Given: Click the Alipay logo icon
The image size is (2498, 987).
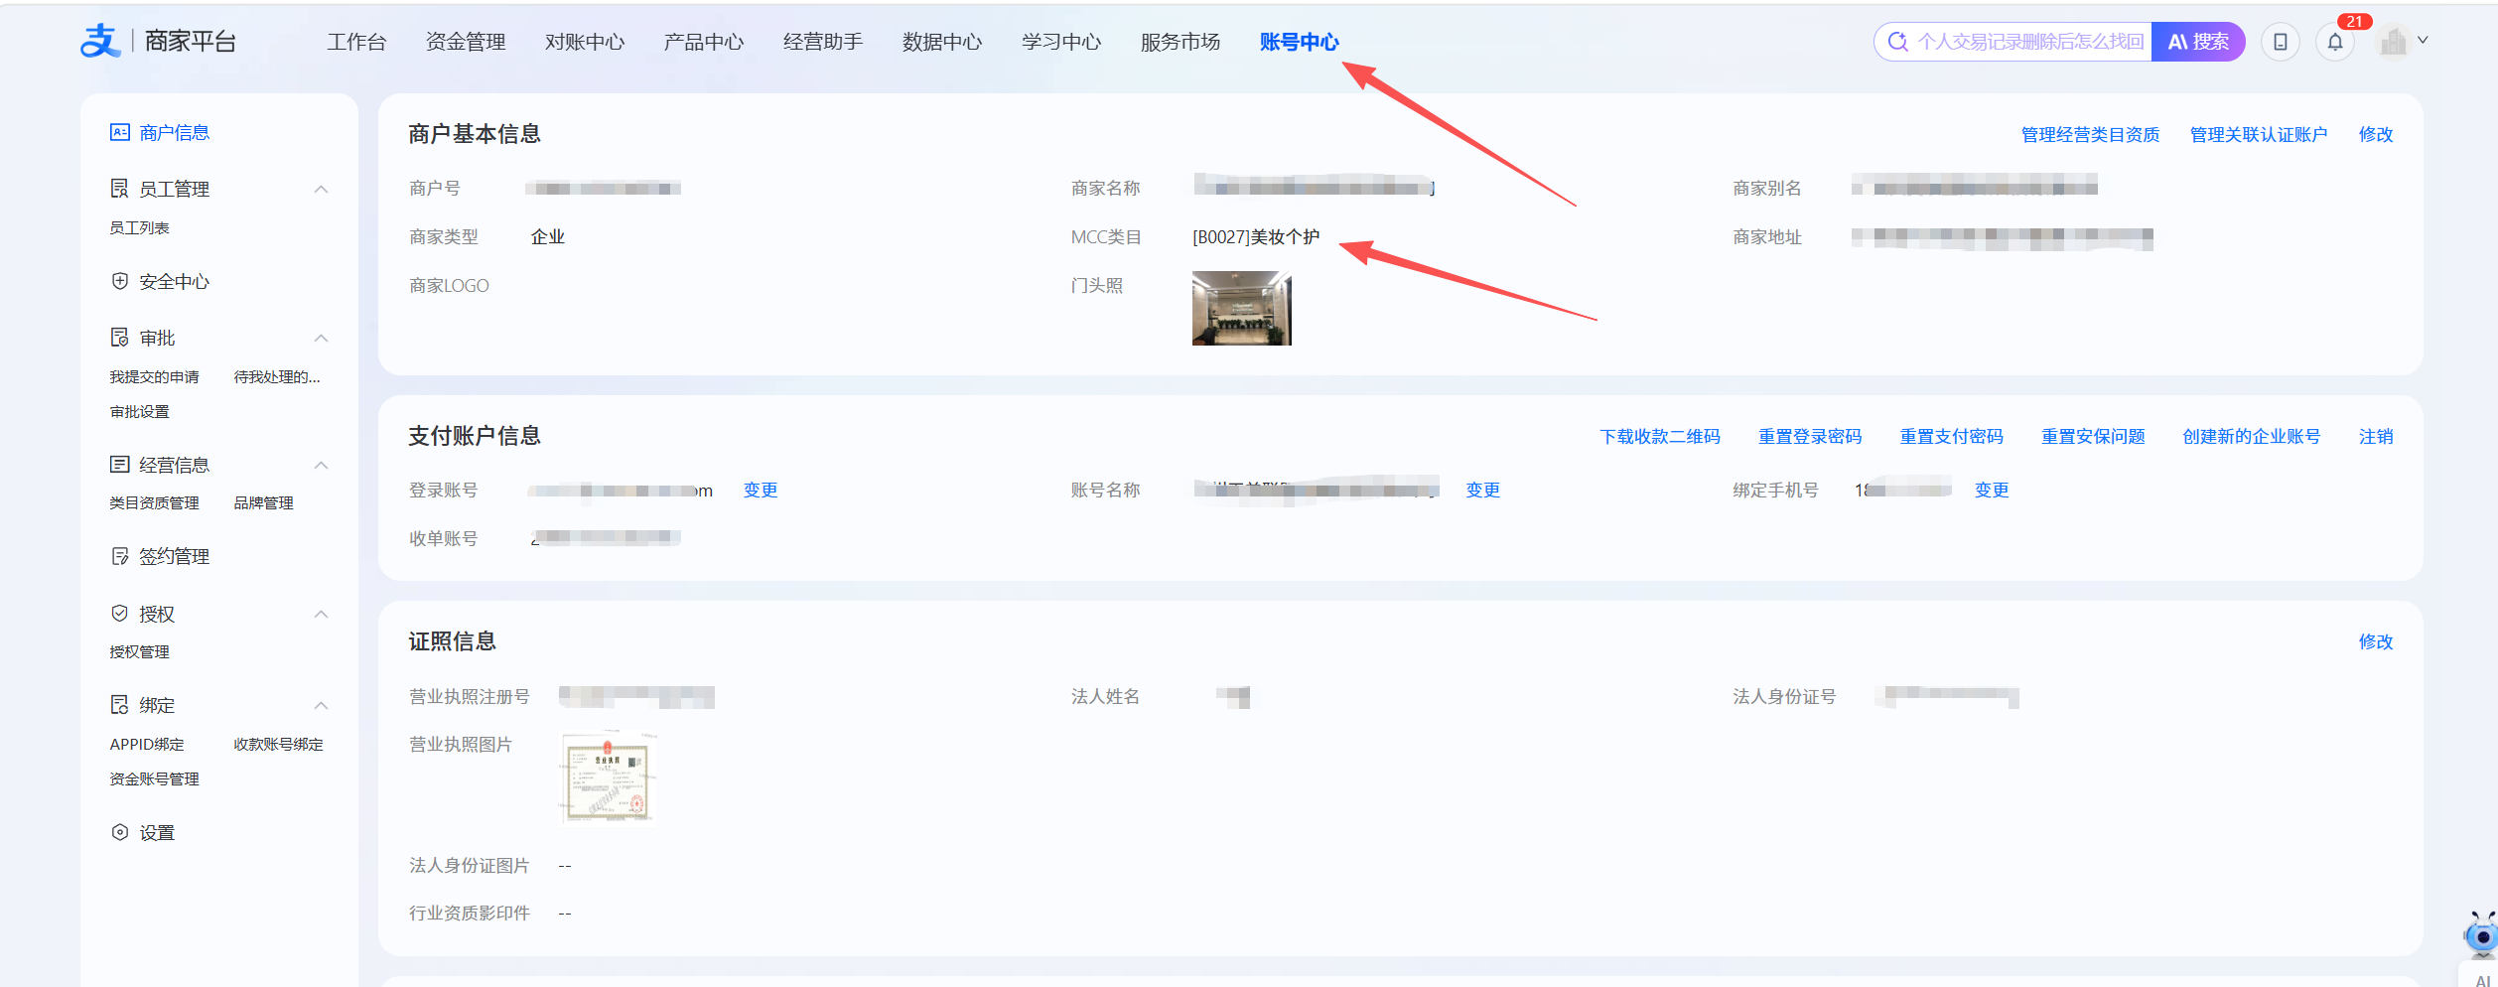Looking at the screenshot, I should [x=100, y=41].
